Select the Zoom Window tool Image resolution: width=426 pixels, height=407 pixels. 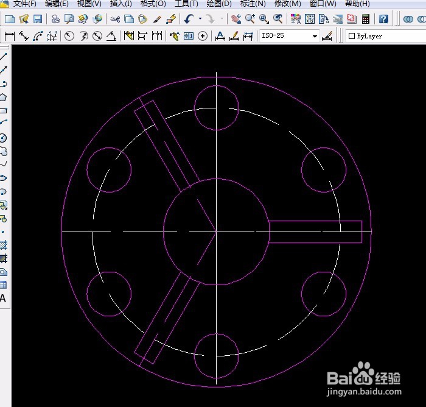point(264,19)
